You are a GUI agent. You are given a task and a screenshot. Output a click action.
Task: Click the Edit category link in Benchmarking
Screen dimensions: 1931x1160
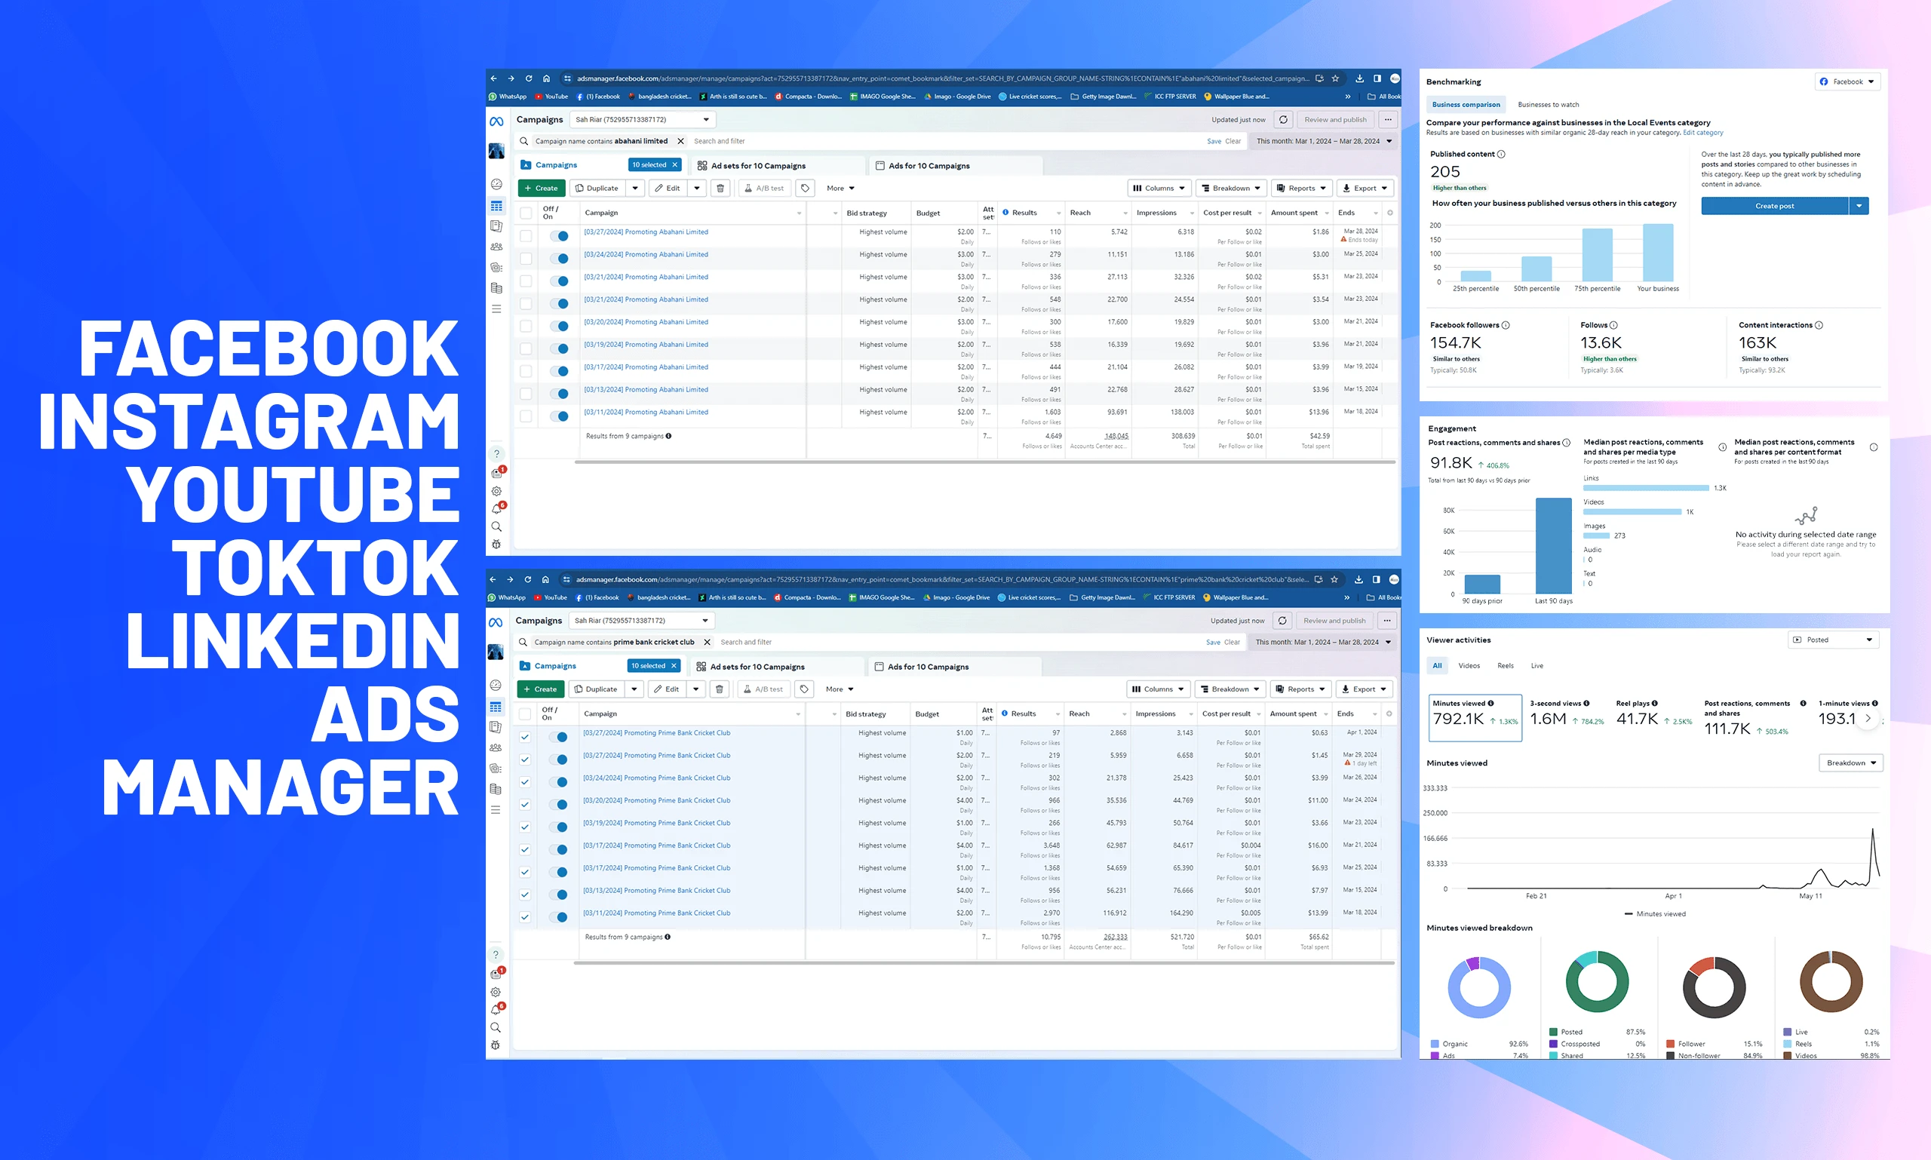(x=1702, y=133)
